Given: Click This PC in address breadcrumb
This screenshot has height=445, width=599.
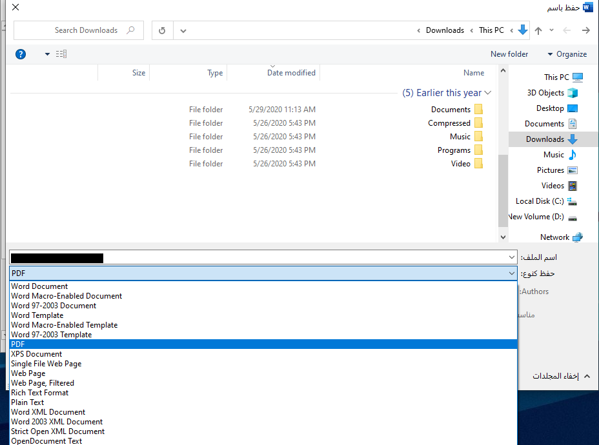Looking at the screenshot, I should coord(491,30).
